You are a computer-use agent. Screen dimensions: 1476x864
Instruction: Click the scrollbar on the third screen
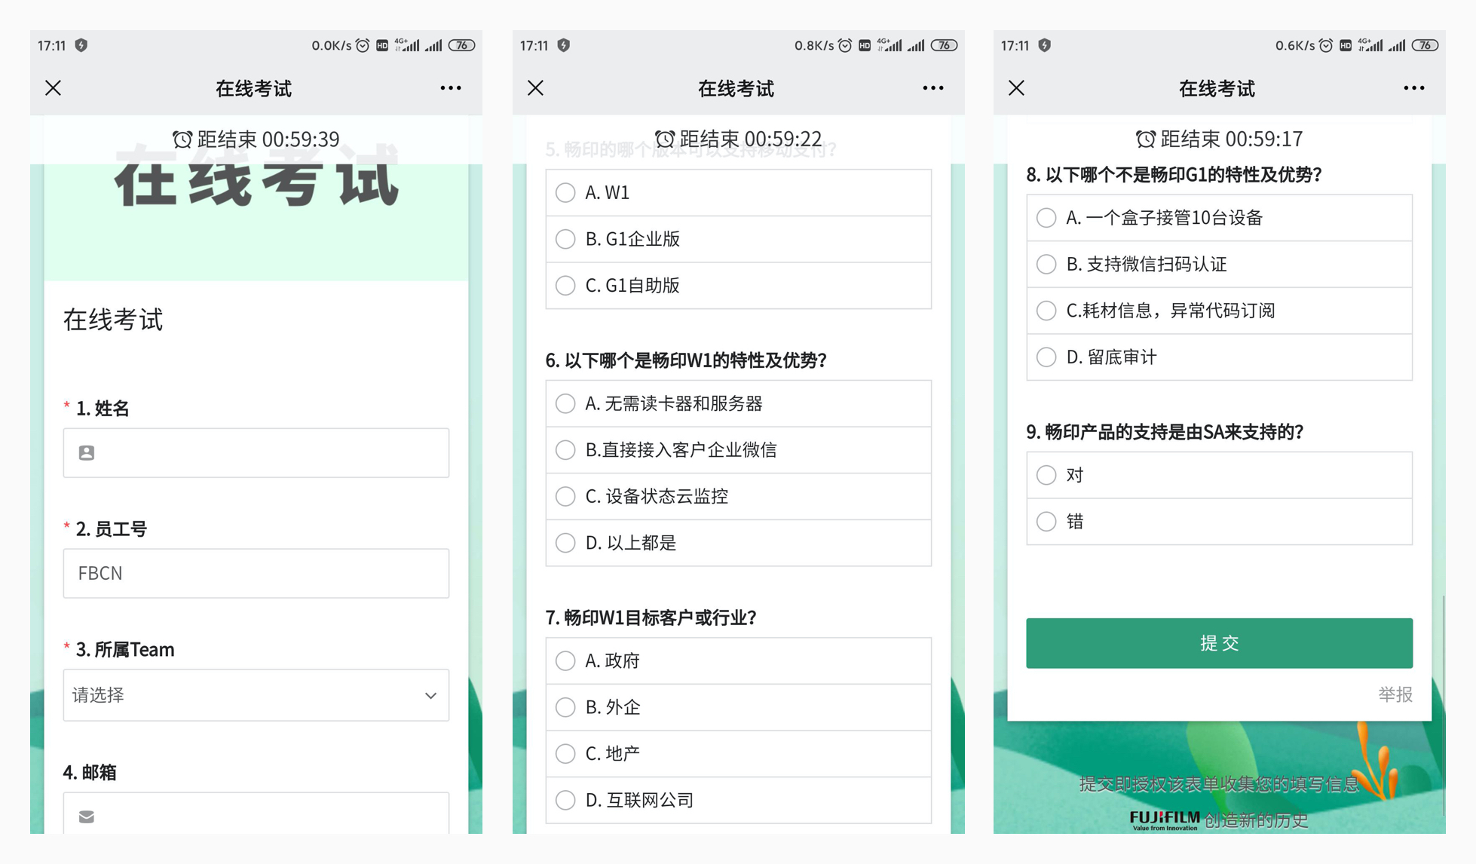coord(1443,705)
